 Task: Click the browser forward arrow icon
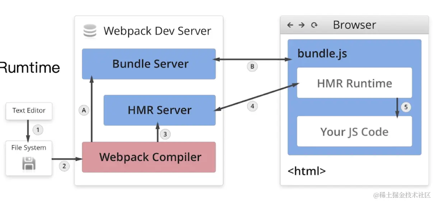(302, 25)
